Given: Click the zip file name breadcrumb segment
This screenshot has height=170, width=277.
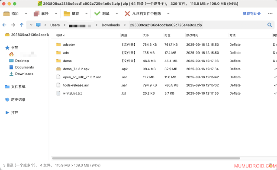Looking at the screenshot, I should pos(166,25).
